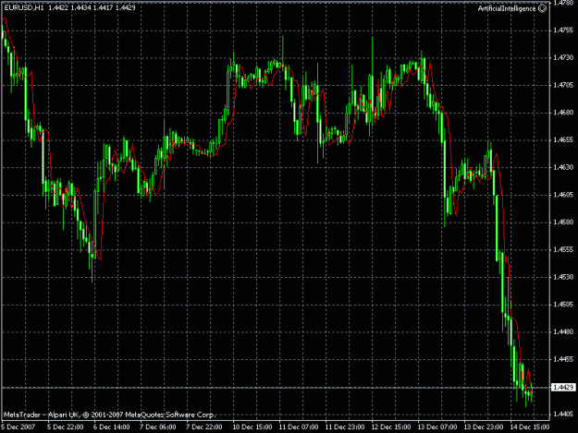This screenshot has width=578, height=433.
Task: Click time axis label 10 Dec 15:00
Action: 252,427
